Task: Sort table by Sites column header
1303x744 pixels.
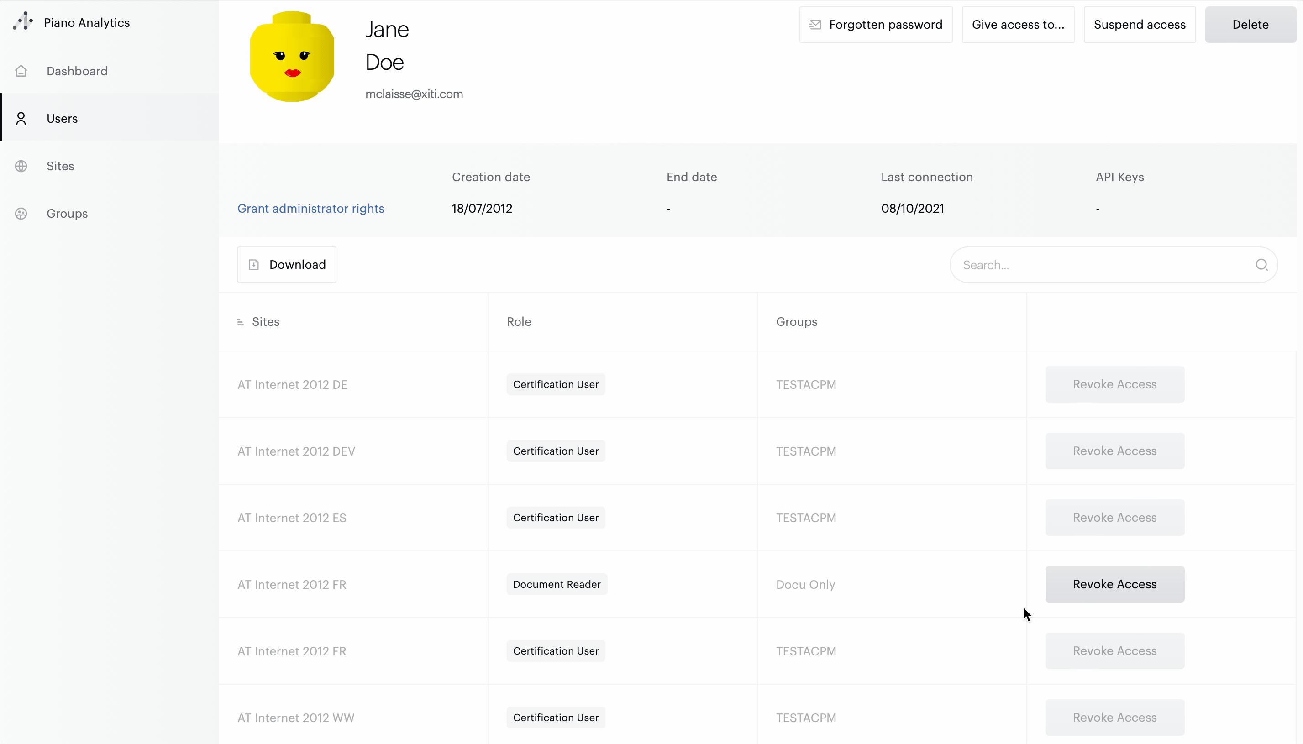Action: (265, 322)
